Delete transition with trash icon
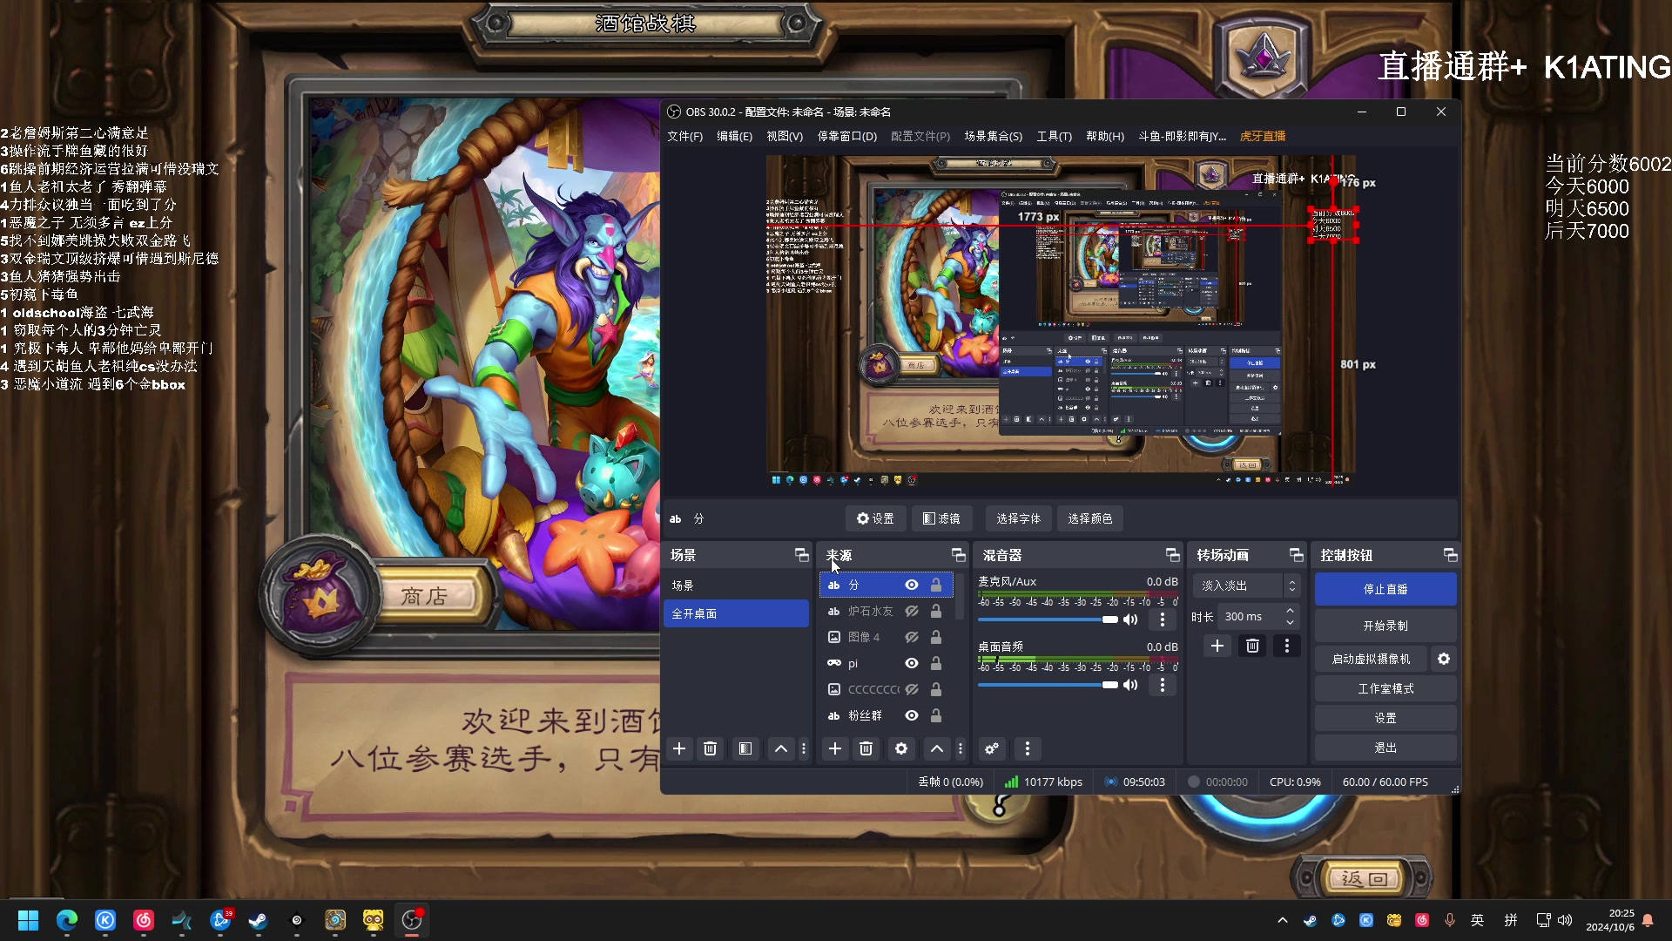This screenshot has height=941, width=1672. click(x=1252, y=646)
